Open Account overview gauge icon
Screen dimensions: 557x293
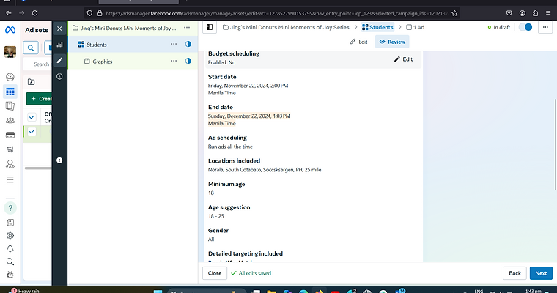[x=10, y=77]
